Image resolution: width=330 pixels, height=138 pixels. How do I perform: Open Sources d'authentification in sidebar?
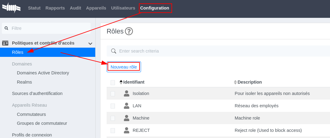click(x=37, y=93)
